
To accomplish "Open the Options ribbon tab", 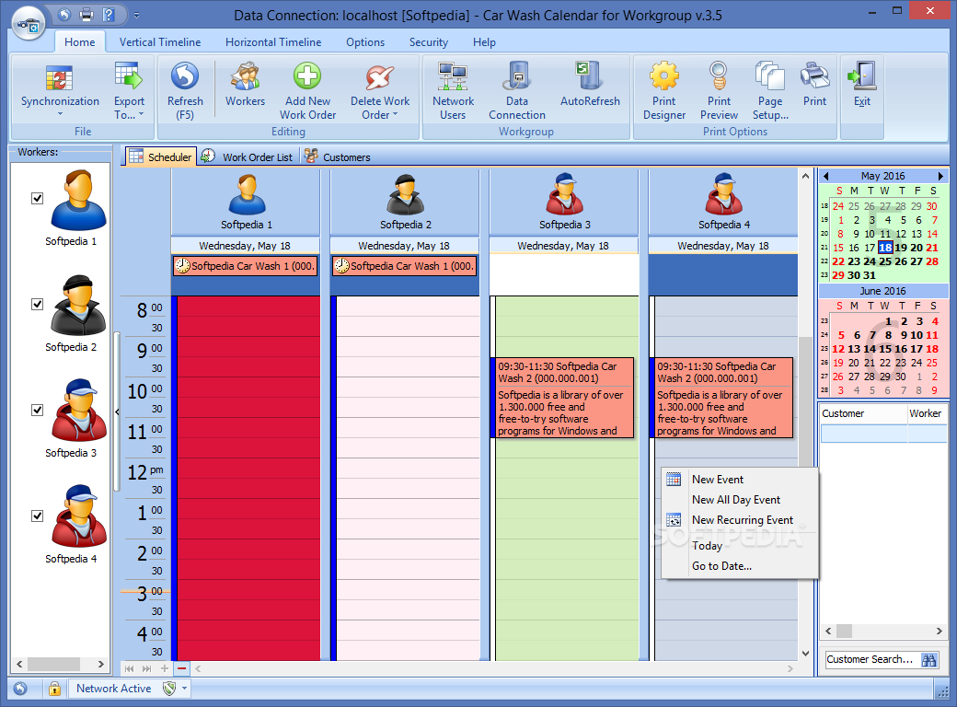I will point(365,42).
